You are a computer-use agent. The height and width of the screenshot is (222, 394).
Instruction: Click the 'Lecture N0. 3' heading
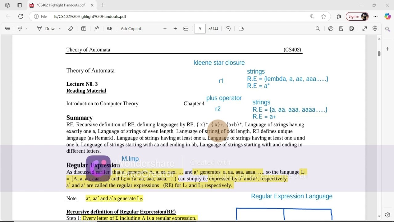[x=82, y=84]
